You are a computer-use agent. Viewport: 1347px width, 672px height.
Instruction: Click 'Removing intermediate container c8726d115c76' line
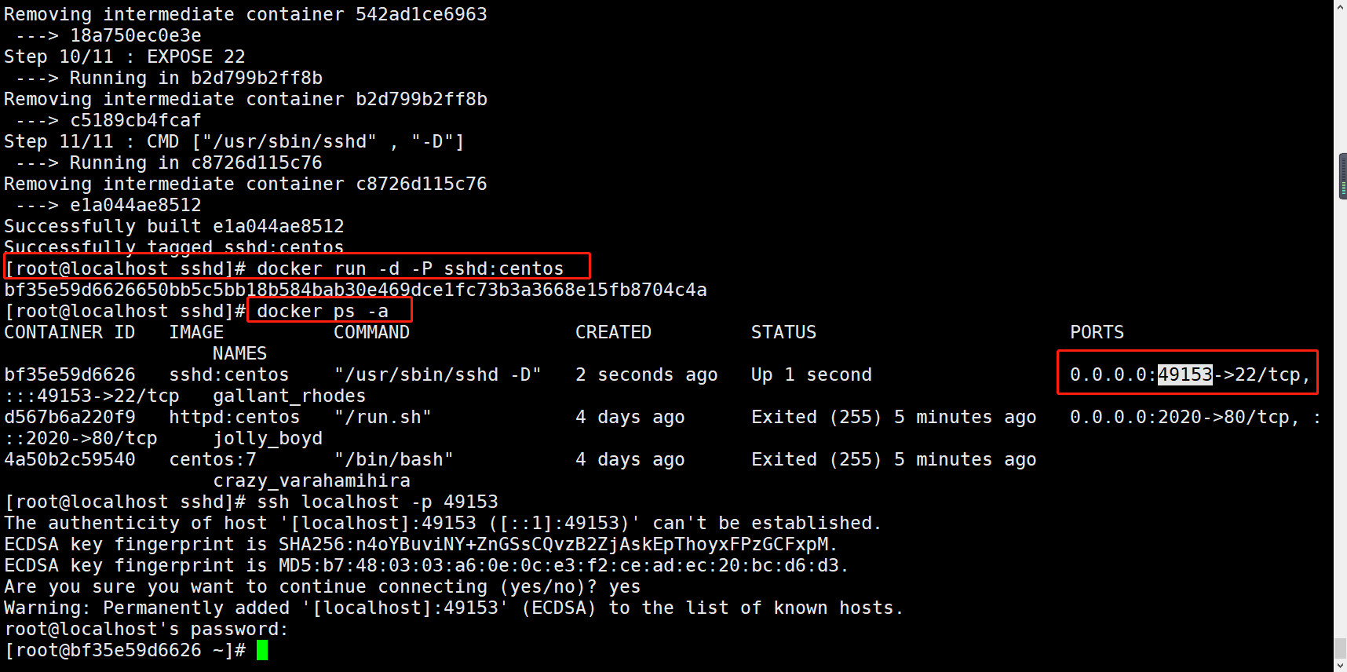[246, 184]
